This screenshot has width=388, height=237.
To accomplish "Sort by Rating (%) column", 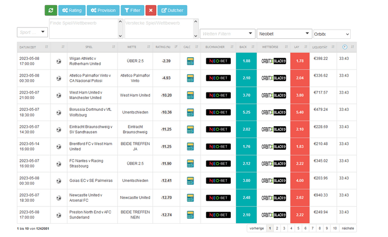I will coord(166,47).
